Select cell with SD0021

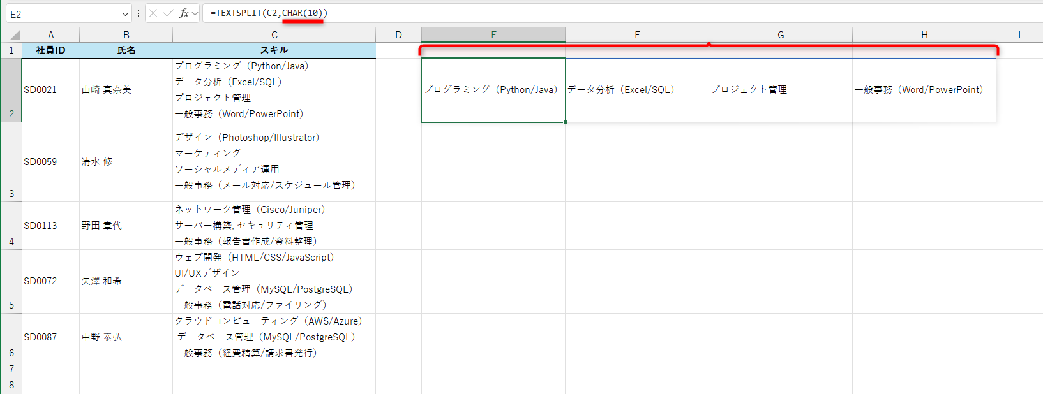51,90
